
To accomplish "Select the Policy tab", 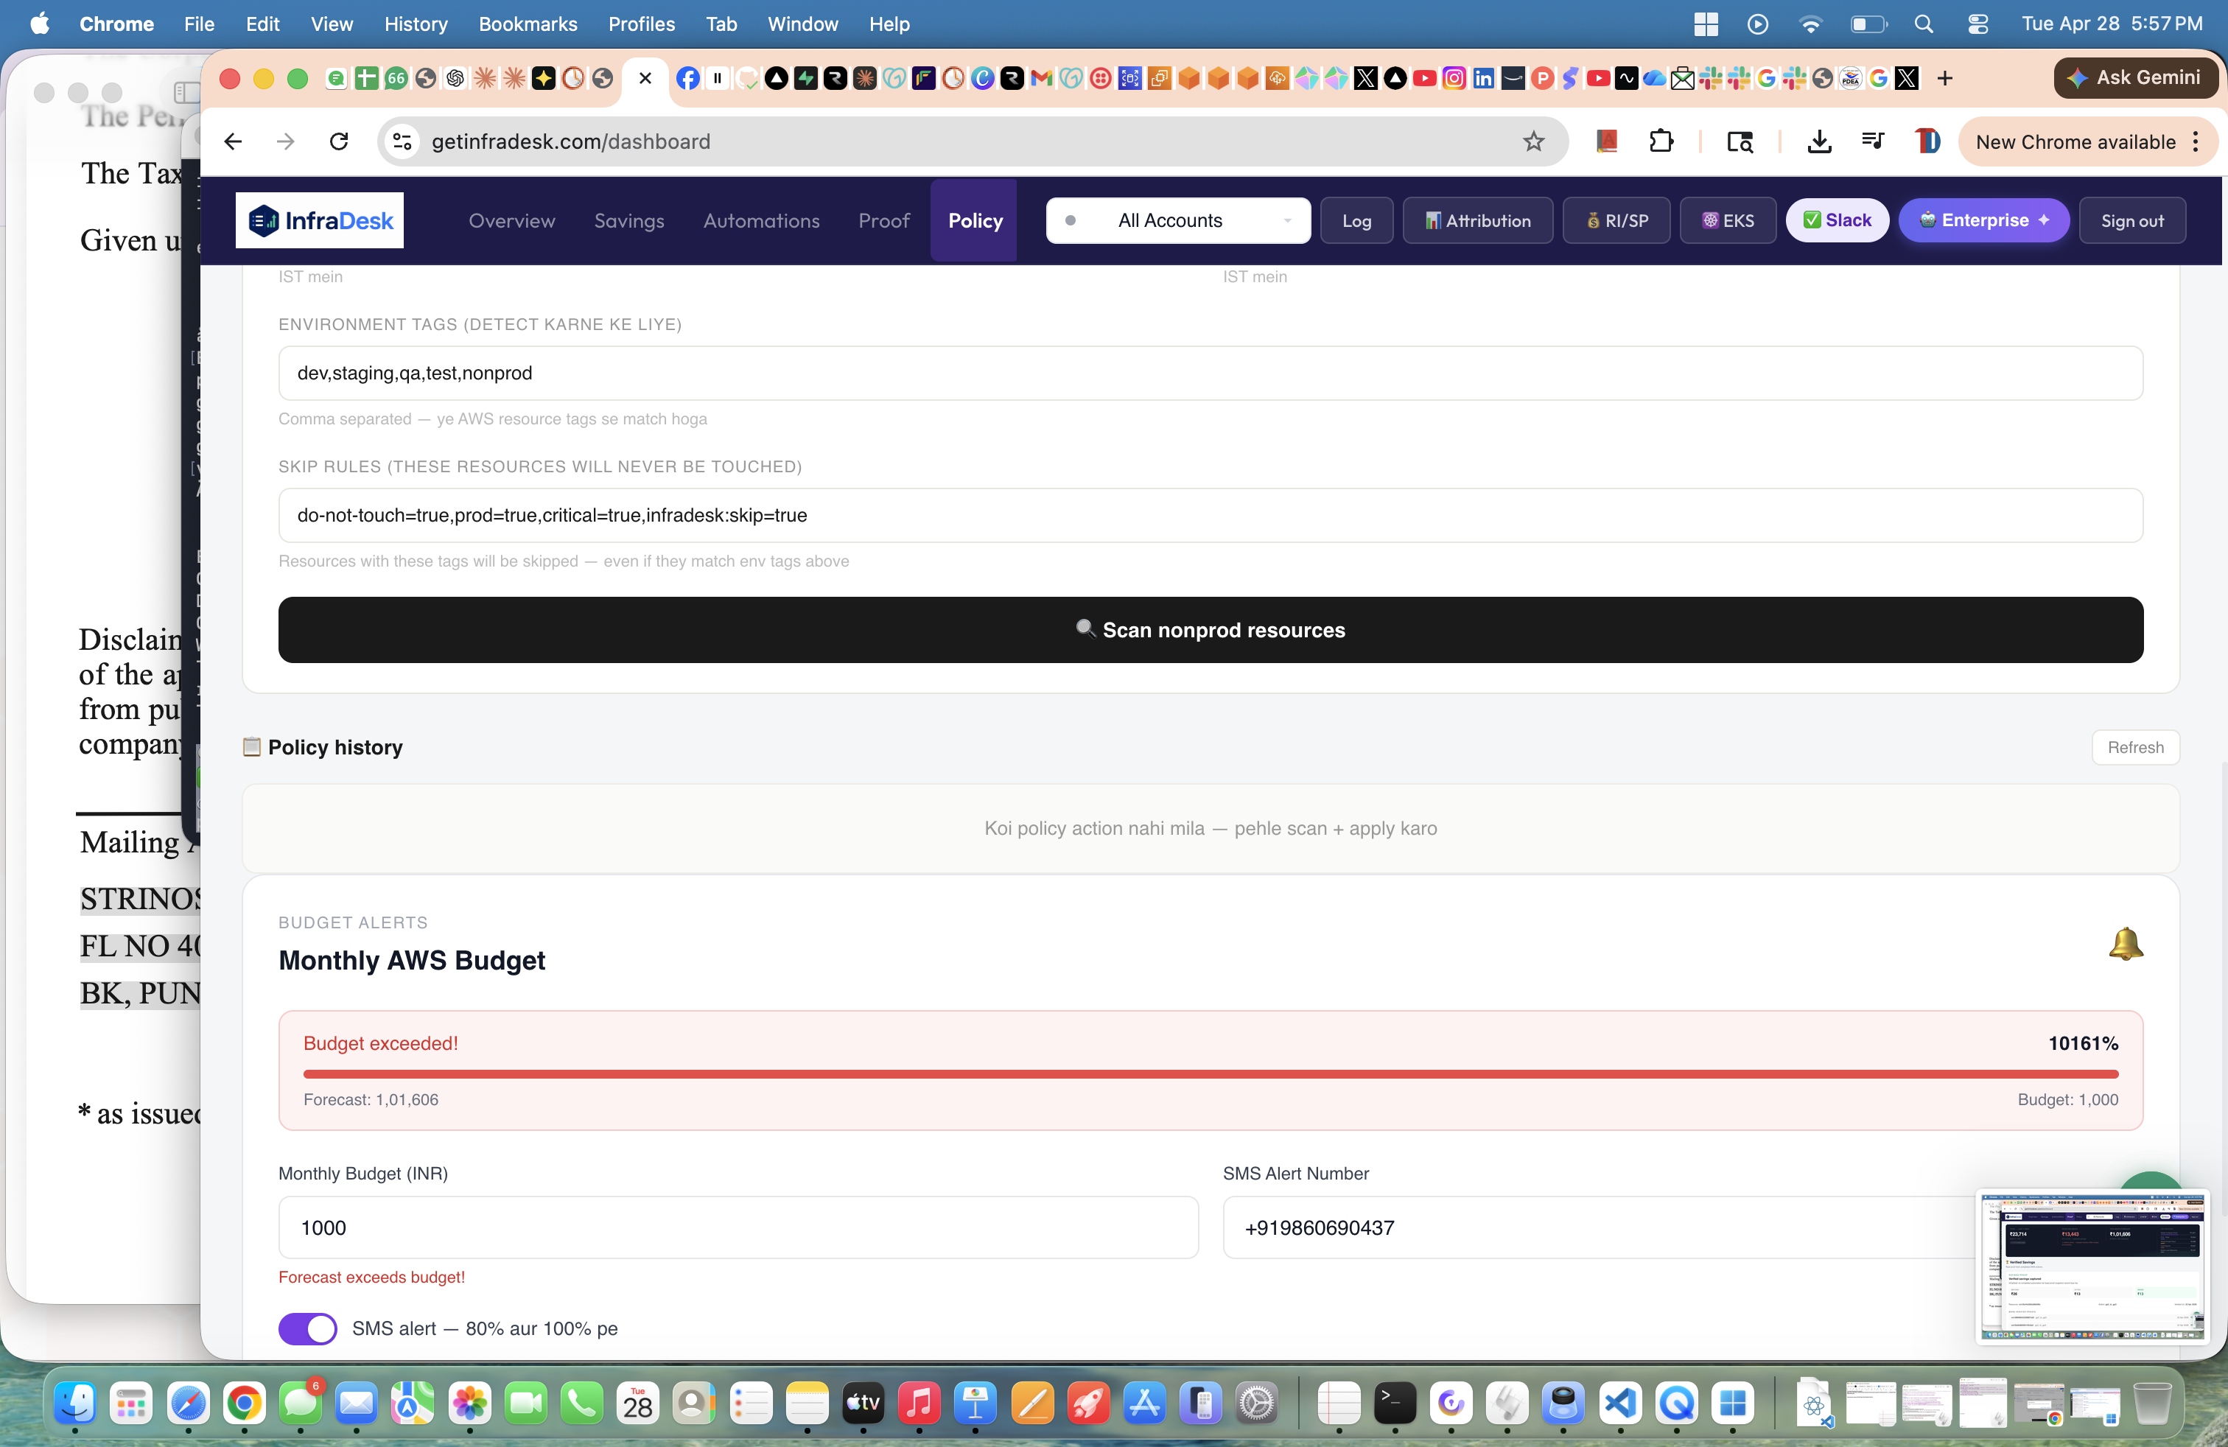I will pyautogui.click(x=975, y=220).
